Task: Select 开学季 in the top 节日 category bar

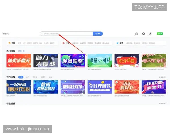Action: pyautogui.click(x=29, y=43)
